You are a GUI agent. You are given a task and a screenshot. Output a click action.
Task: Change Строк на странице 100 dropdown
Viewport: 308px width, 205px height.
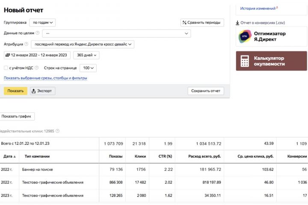pyautogui.click(x=88, y=68)
